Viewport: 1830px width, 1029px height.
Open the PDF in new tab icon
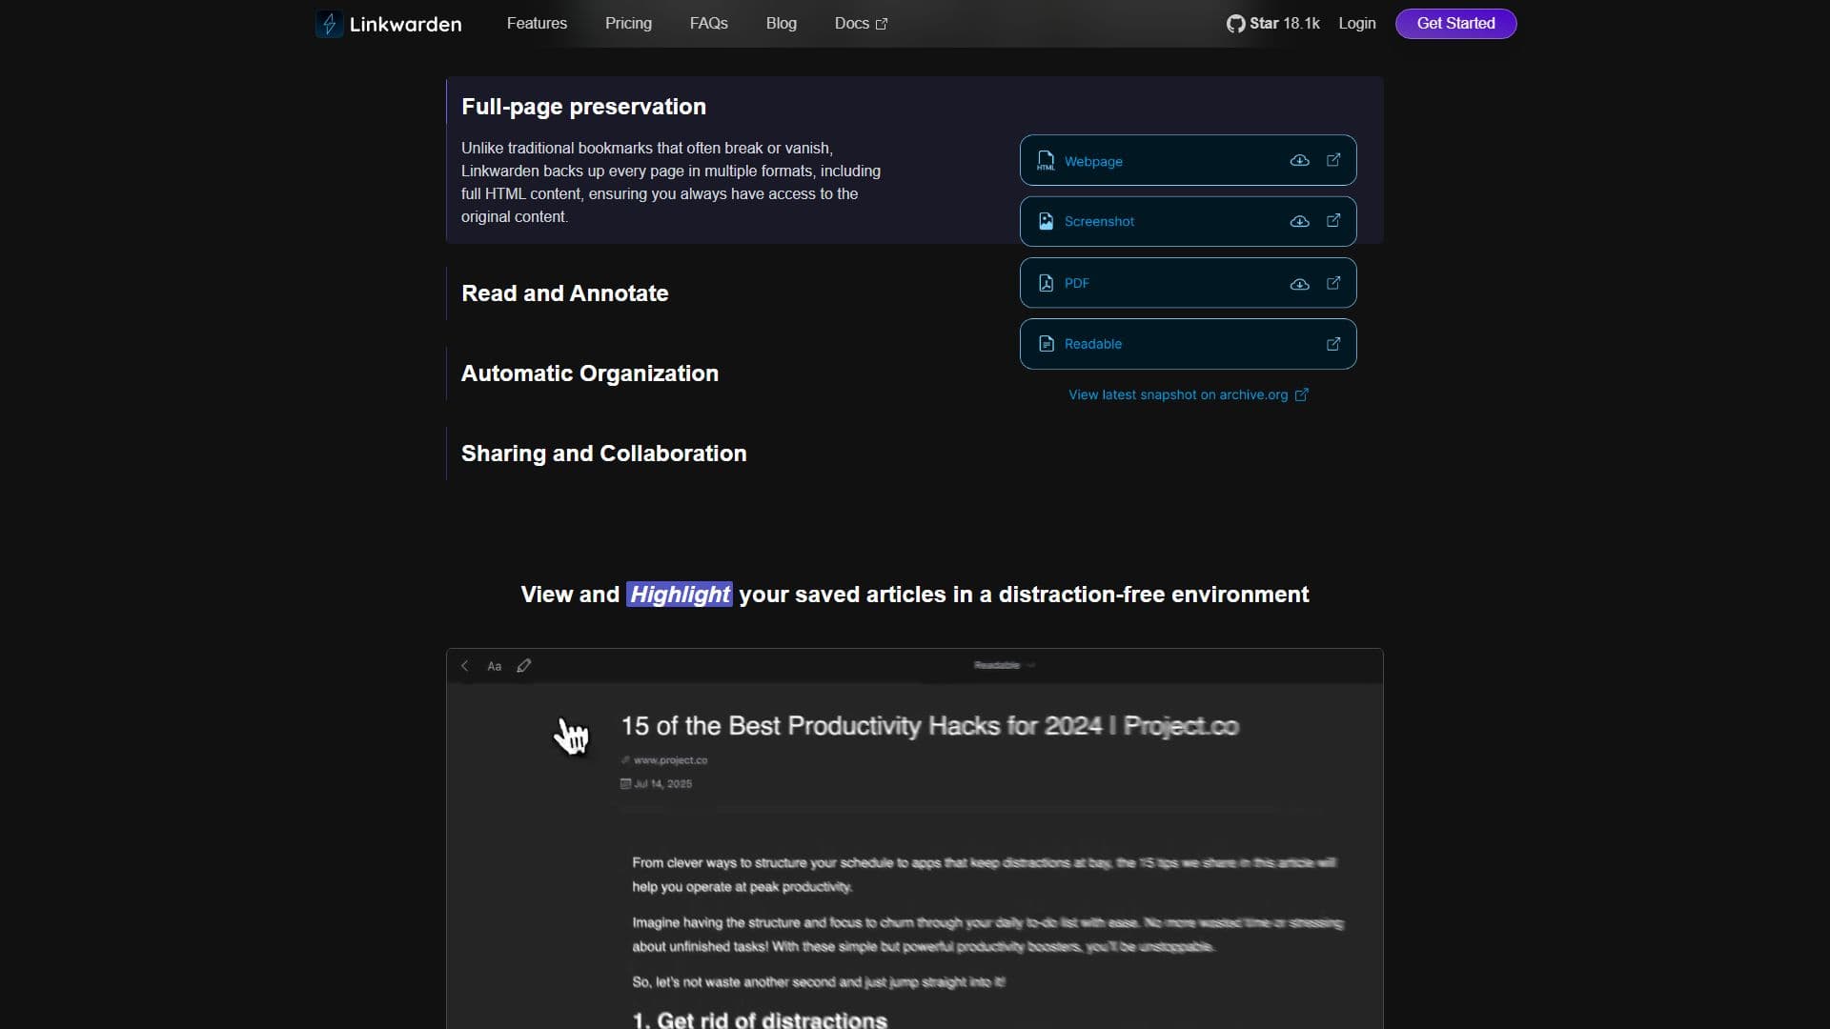pyautogui.click(x=1333, y=283)
